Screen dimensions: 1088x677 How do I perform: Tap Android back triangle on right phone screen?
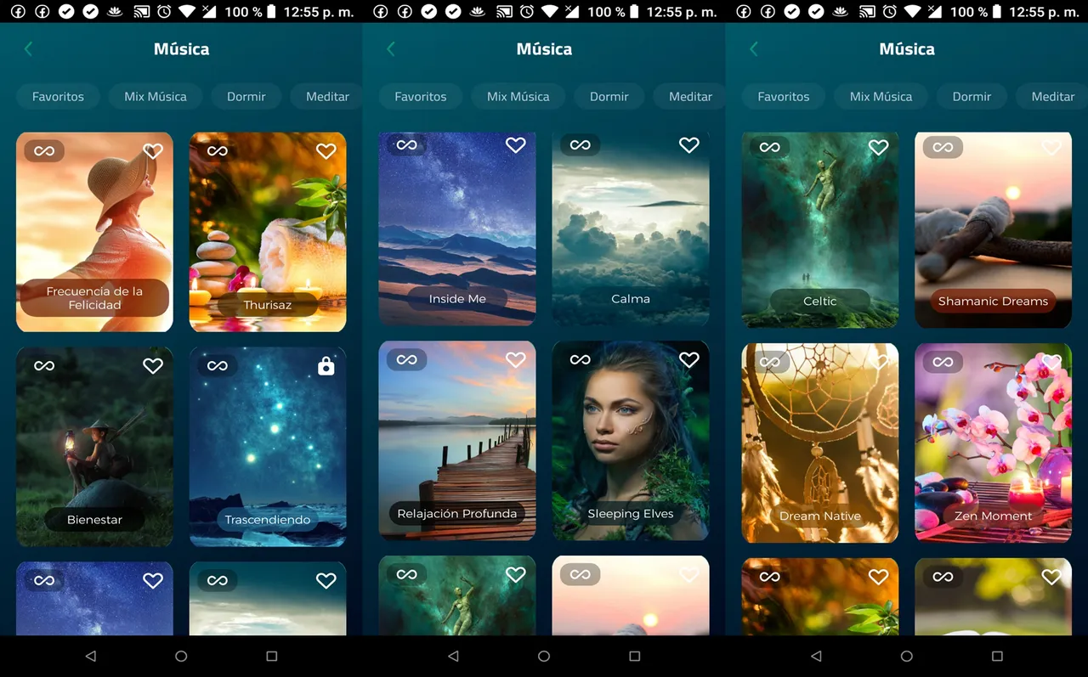point(816,656)
